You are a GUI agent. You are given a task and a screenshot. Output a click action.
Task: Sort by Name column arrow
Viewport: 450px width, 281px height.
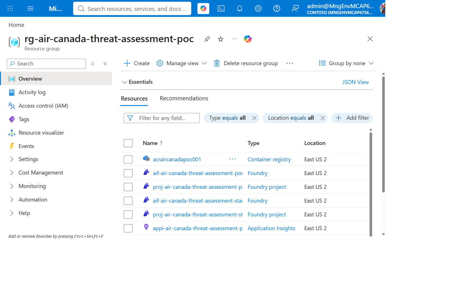tap(161, 143)
